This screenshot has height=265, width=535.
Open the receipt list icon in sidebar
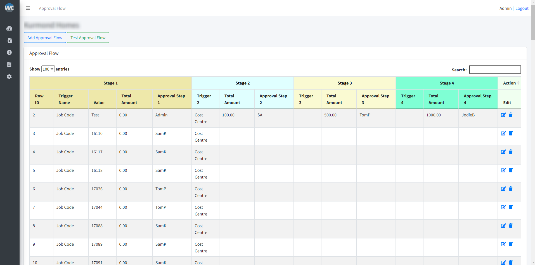pos(9,65)
